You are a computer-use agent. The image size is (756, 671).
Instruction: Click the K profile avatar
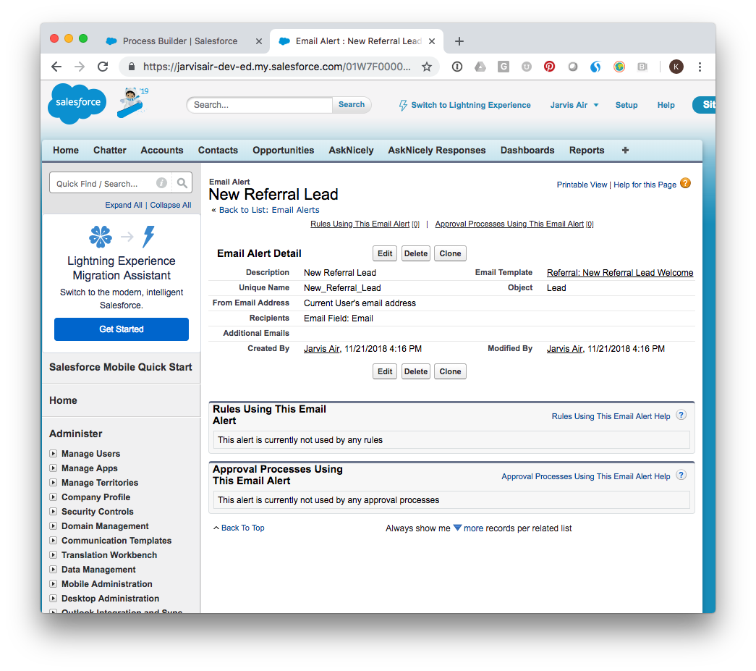(676, 67)
